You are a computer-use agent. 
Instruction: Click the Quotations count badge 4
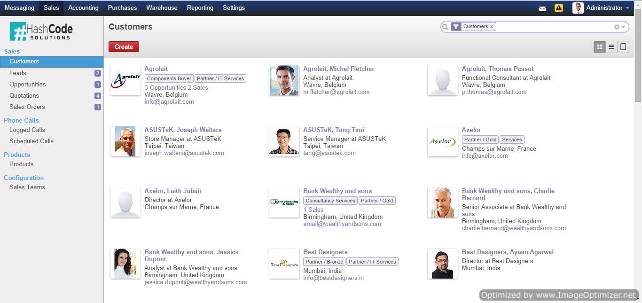point(98,96)
